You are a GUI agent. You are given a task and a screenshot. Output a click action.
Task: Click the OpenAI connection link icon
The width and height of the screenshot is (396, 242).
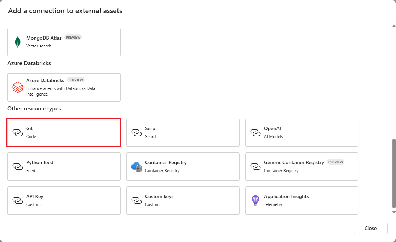256,132
